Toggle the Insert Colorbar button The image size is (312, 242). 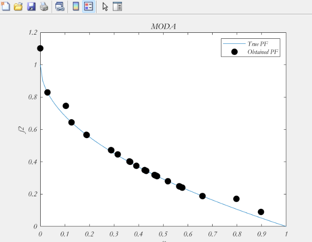tap(76, 6)
